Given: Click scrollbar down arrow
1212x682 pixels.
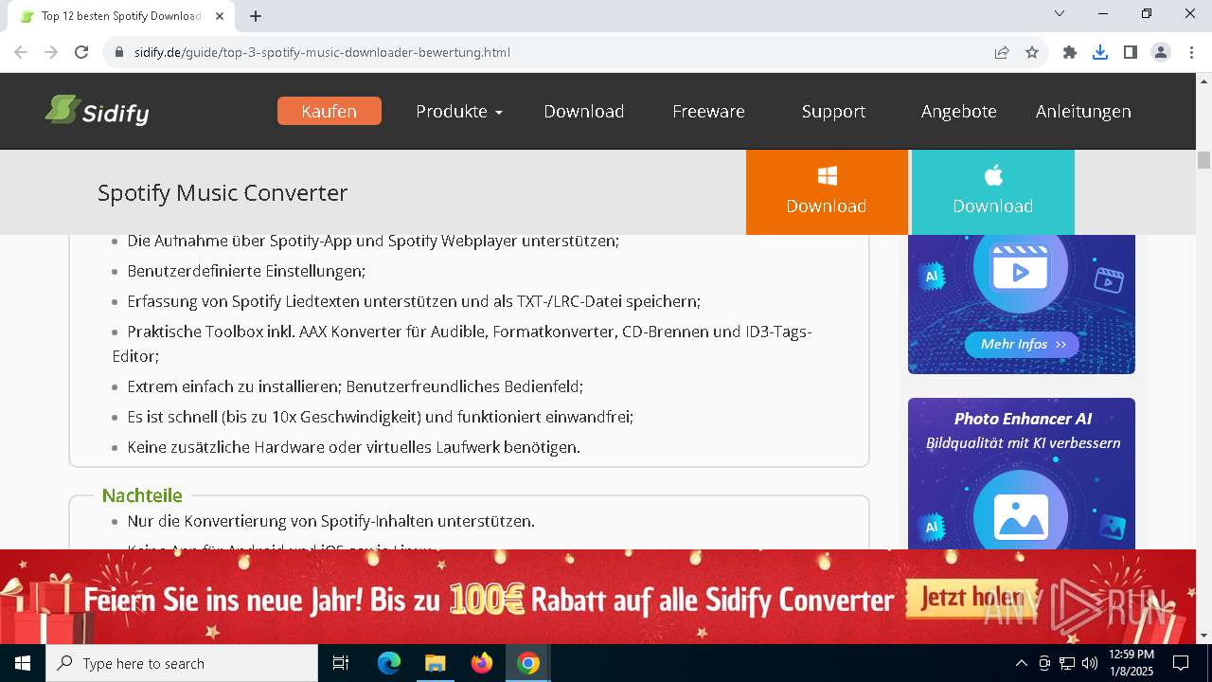Looking at the screenshot, I should point(1203,636).
